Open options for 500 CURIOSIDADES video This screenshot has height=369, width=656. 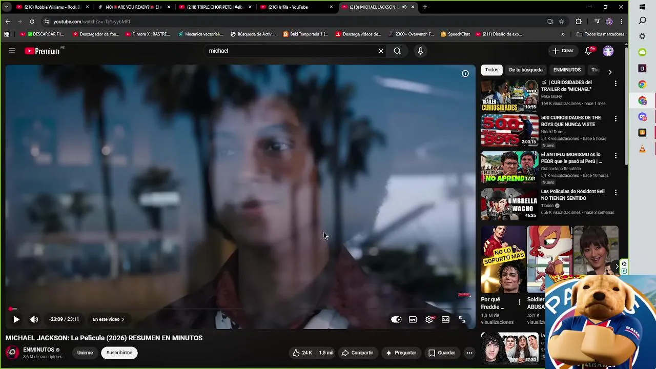[x=616, y=118]
